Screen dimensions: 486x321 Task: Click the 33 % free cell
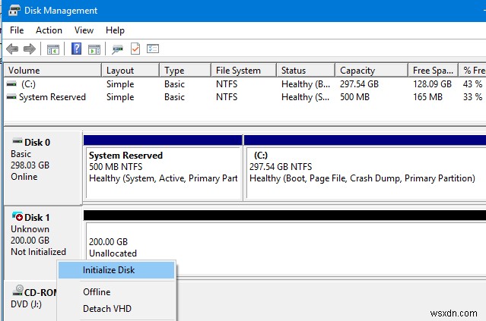(x=472, y=97)
